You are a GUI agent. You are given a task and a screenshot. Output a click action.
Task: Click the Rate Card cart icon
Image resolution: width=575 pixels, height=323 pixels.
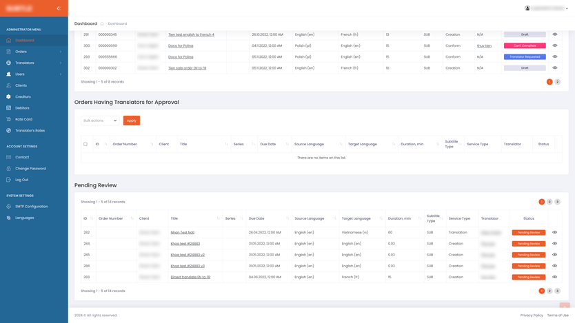click(9, 119)
